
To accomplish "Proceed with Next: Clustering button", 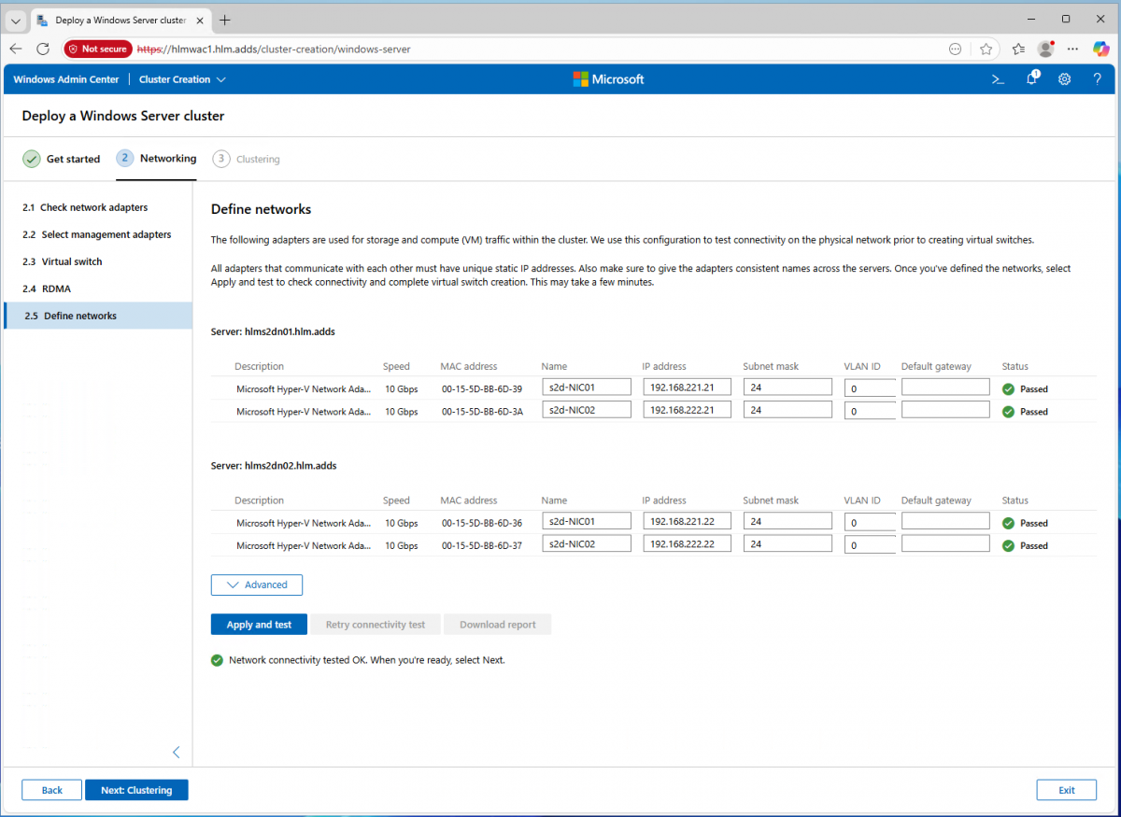I will (x=136, y=790).
